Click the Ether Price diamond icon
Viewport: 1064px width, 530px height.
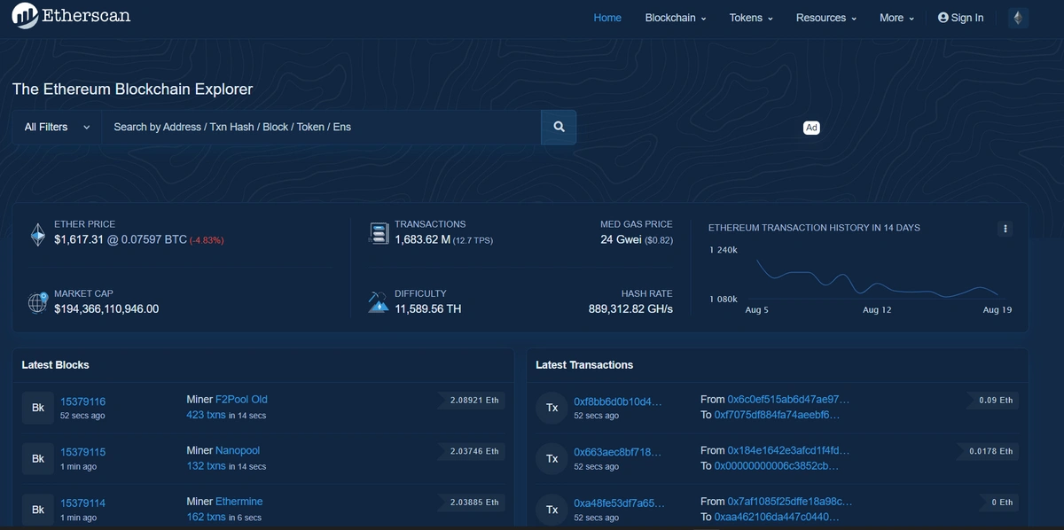pyautogui.click(x=38, y=235)
